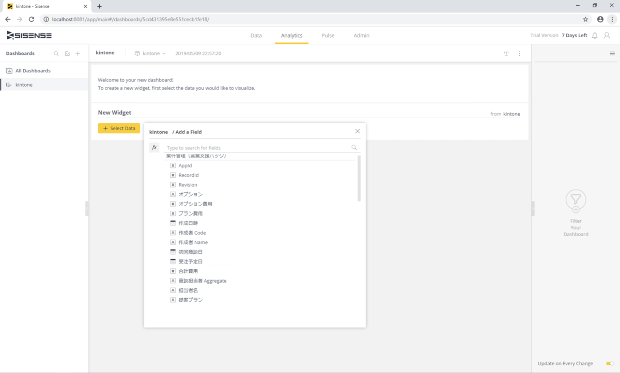This screenshot has width=620, height=373.
Task: Click the Filter Your Dashboard funnel icon
Action: 576,201
